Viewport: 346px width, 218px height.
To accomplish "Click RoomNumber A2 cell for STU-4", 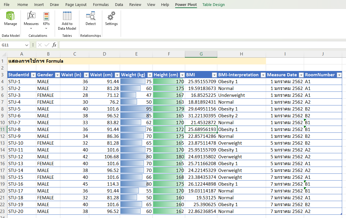I will [323, 102].
